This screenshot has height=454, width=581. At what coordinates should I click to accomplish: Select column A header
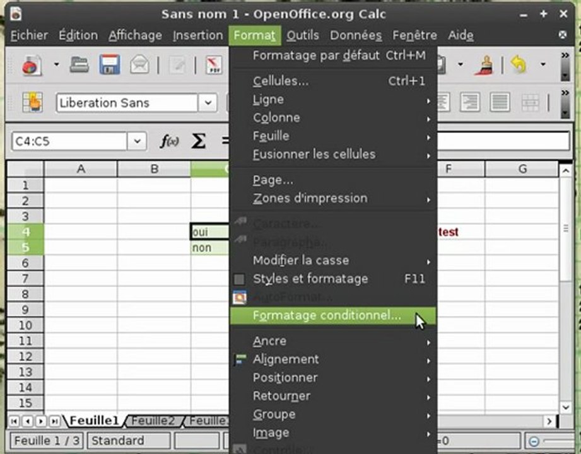point(80,169)
